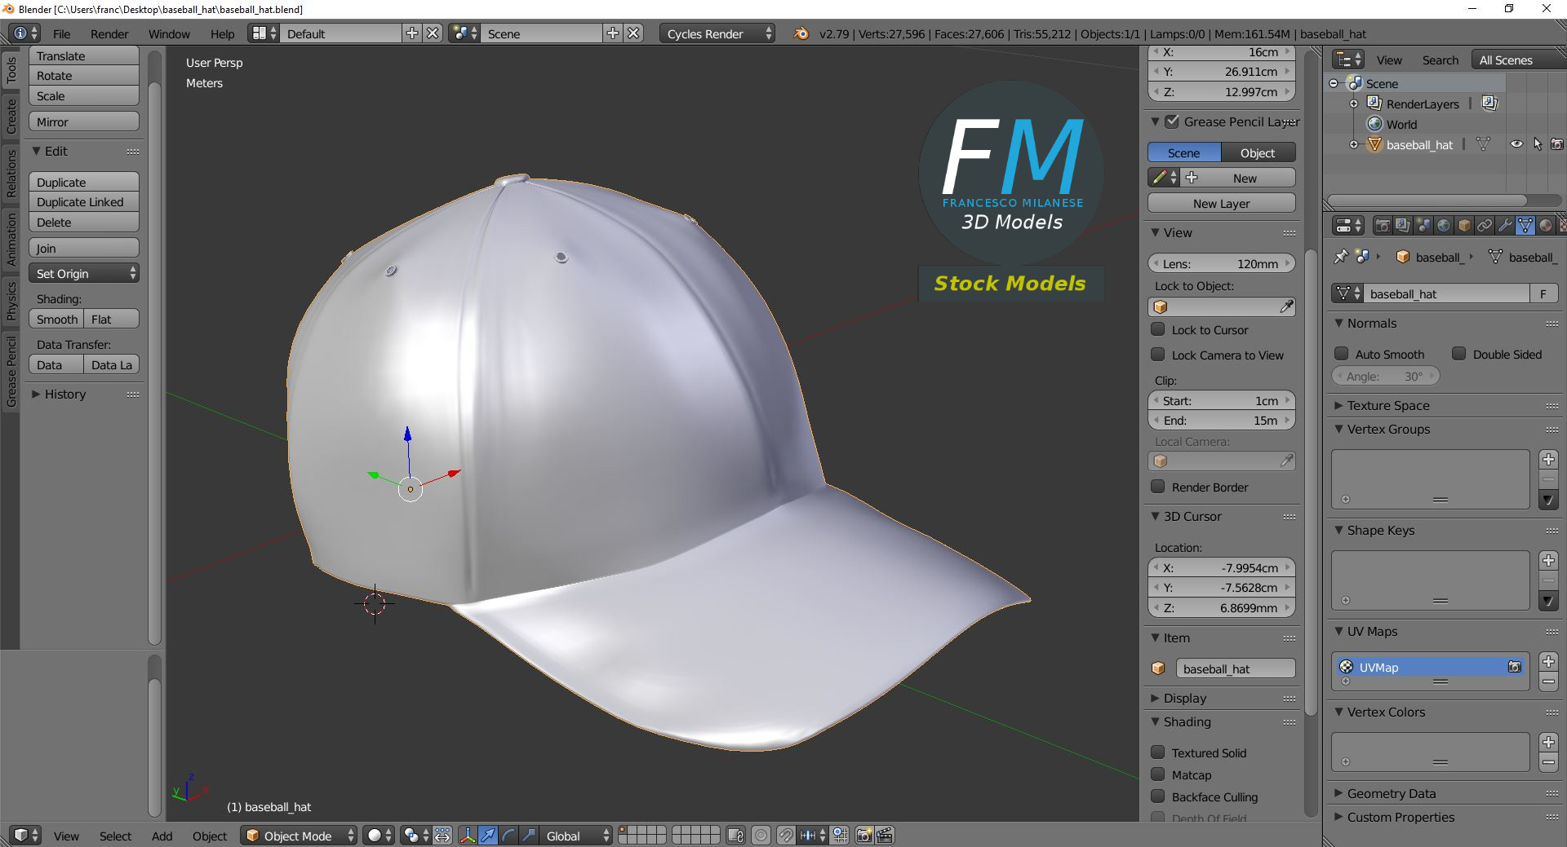Viewport: 1567px width, 847px height.
Task: Hide baseball_hat in viewport via eye icon
Action: (x=1516, y=144)
